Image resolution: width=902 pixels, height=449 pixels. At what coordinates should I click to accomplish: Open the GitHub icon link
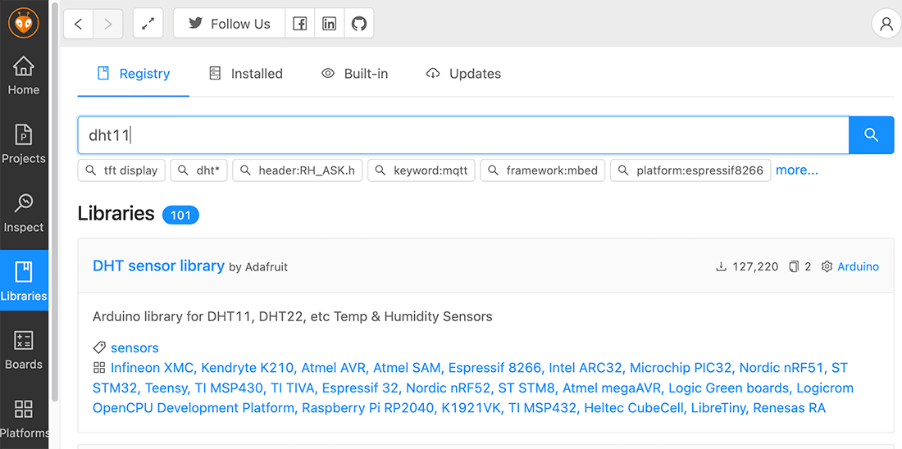359,24
